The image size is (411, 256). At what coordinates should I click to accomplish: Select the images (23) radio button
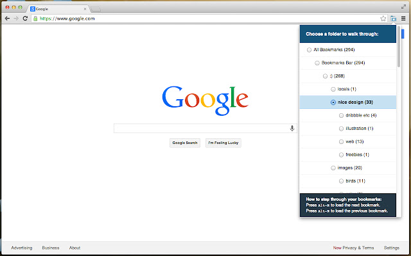[333, 168]
